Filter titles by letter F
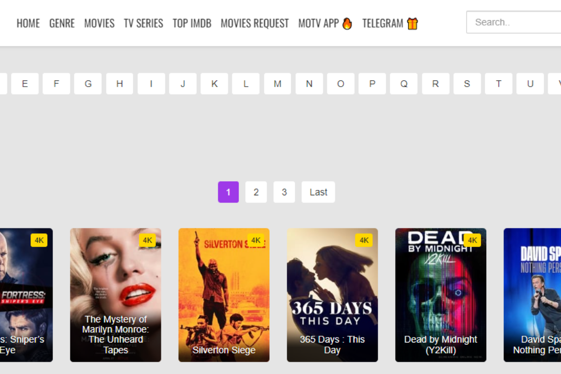Image resolution: width=561 pixels, height=374 pixels. click(56, 84)
